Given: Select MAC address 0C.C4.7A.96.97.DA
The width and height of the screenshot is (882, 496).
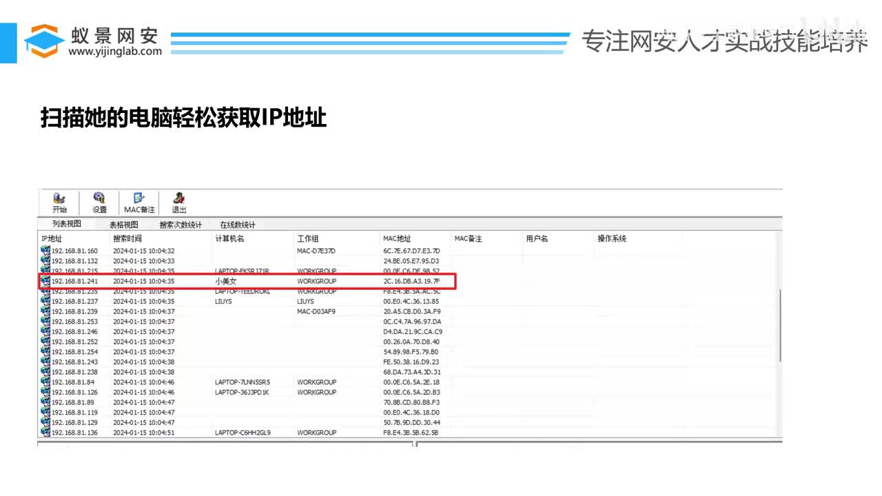Looking at the screenshot, I should click(412, 322).
